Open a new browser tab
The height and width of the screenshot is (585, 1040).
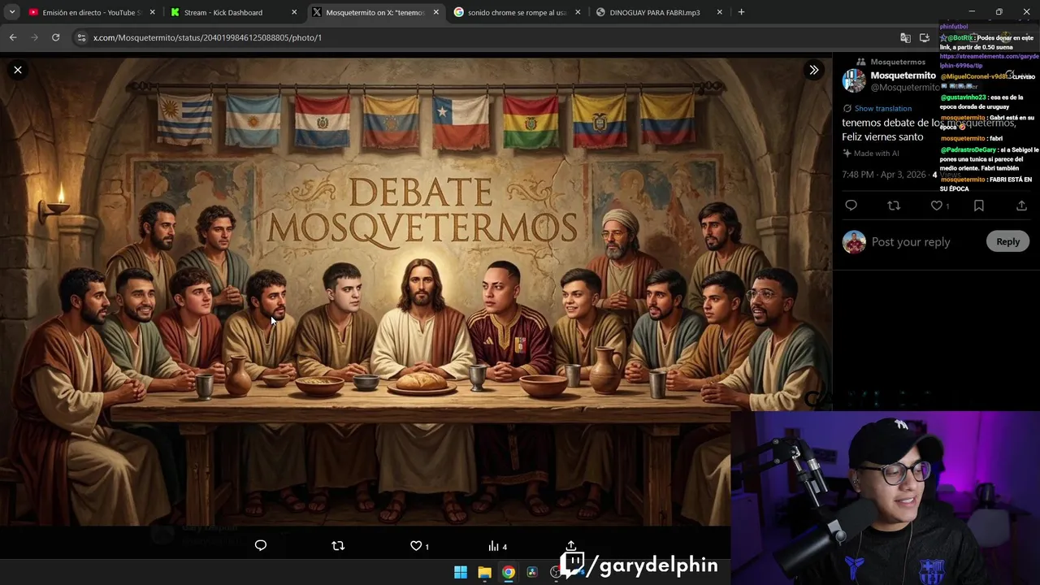741,12
